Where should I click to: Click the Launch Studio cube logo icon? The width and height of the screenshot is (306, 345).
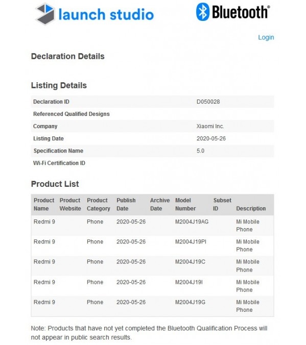point(45,14)
